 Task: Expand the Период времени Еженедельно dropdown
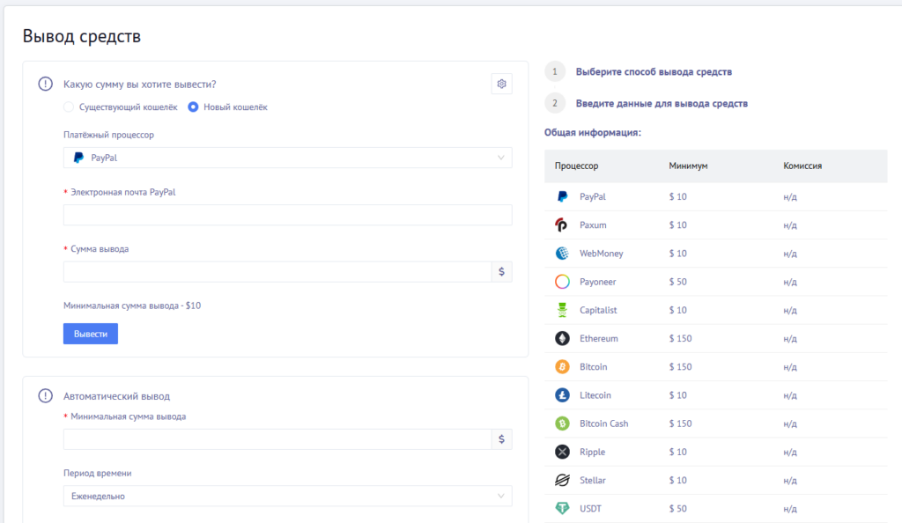click(287, 496)
